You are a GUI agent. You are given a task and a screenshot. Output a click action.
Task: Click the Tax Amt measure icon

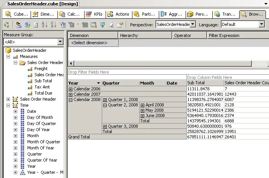pyautogui.click(x=30, y=87)
